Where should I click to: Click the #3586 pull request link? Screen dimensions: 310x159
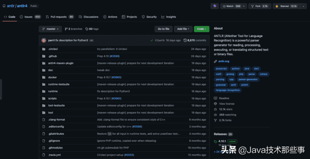click(x=137, y=127)
